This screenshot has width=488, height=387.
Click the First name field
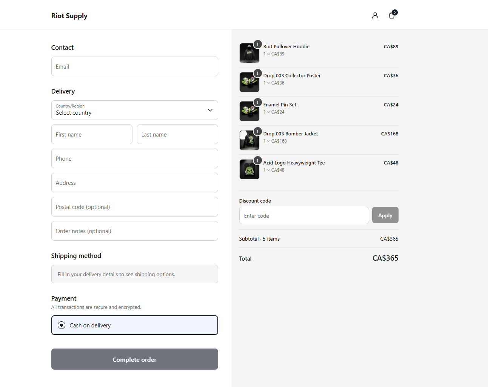92,134
